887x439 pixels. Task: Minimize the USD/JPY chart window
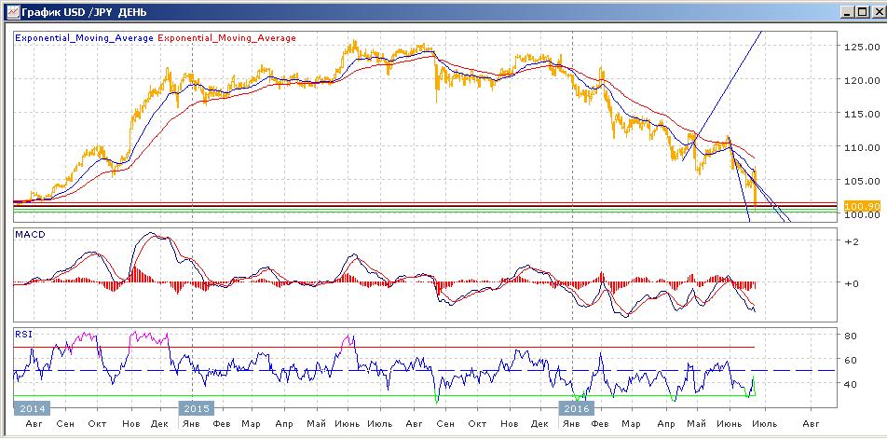point(847,11)
